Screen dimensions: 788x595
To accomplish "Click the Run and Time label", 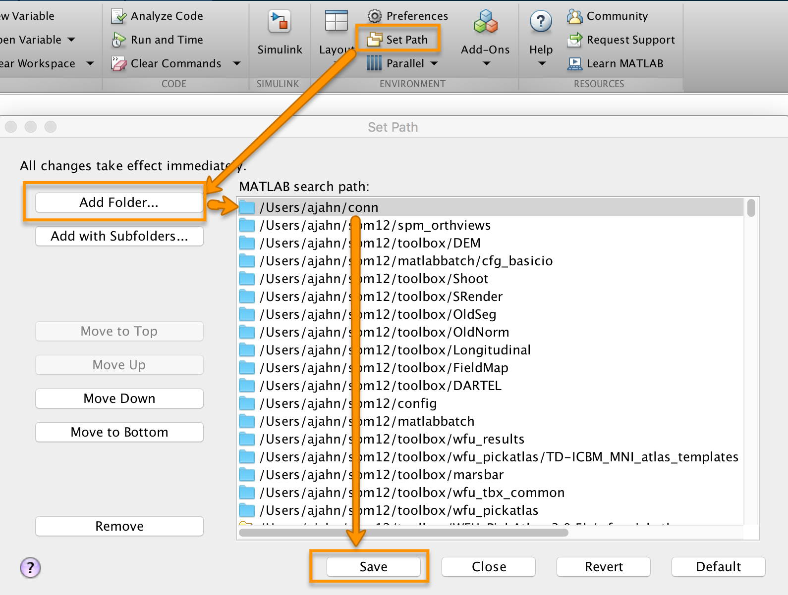I will [167, 40].
